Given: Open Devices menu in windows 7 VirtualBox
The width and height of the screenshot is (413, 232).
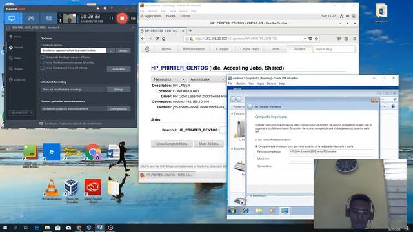Looking at the screenshot, I should click(271, 84).
